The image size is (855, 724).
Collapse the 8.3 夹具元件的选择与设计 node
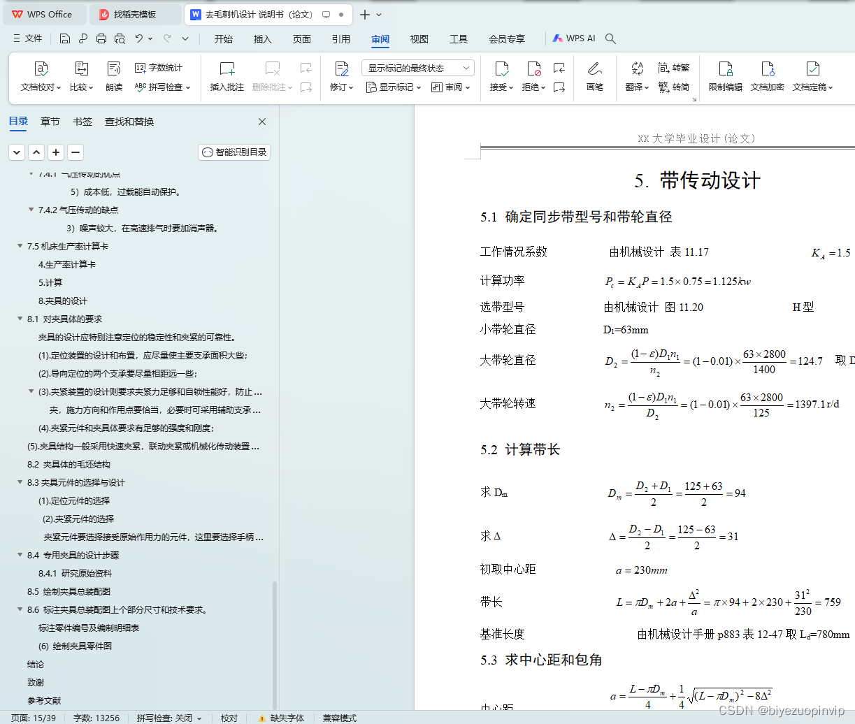tap(20, 483)
